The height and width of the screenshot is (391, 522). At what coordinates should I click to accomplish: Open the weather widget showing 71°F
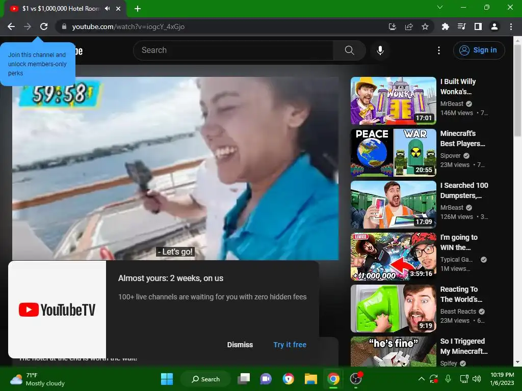[x=37, y=379]
